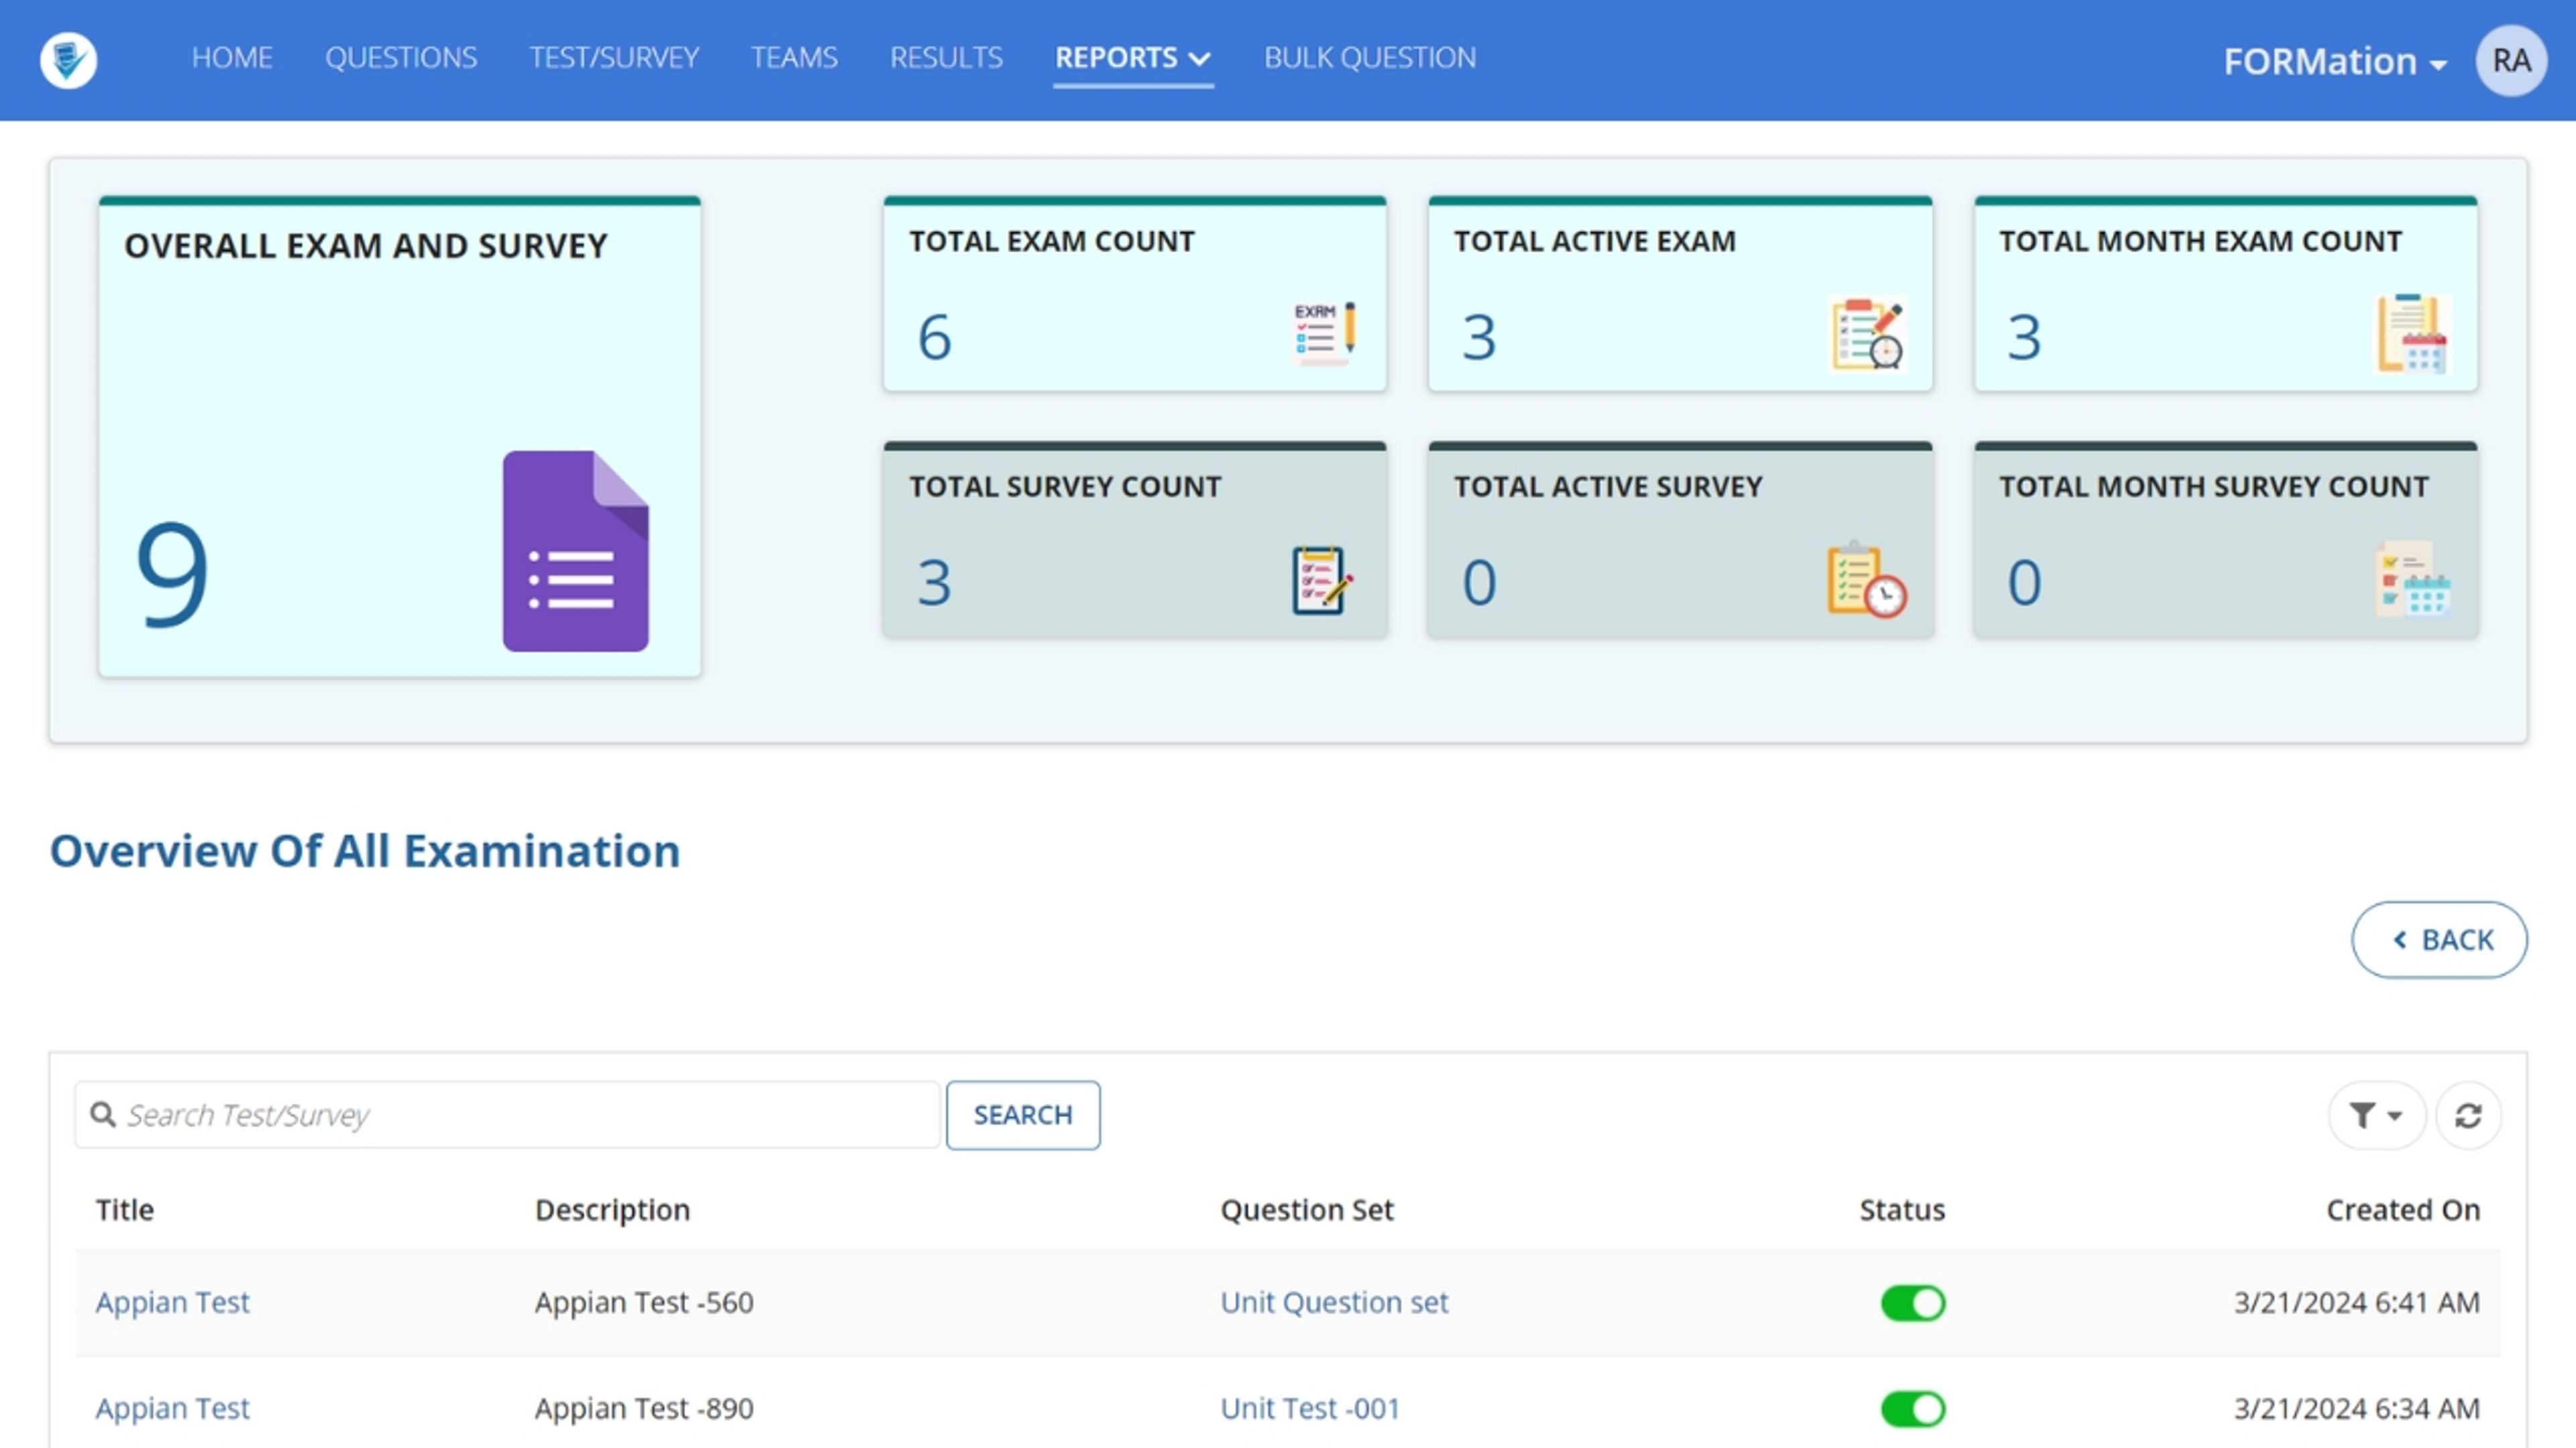The image size is (2576, 1448).
Task: Open the FORMation account dropdown
Action: click(2335, 62)
